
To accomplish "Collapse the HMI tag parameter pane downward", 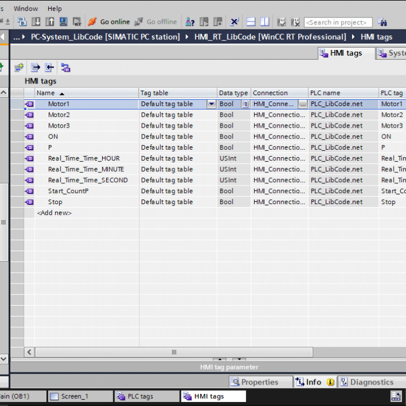I will pyautogui.click(x=239, y=359).
